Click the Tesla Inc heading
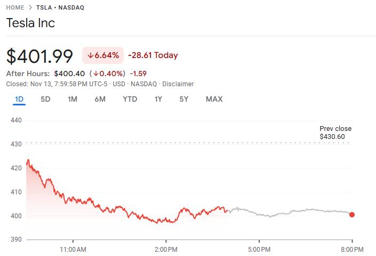 [30, 23]
